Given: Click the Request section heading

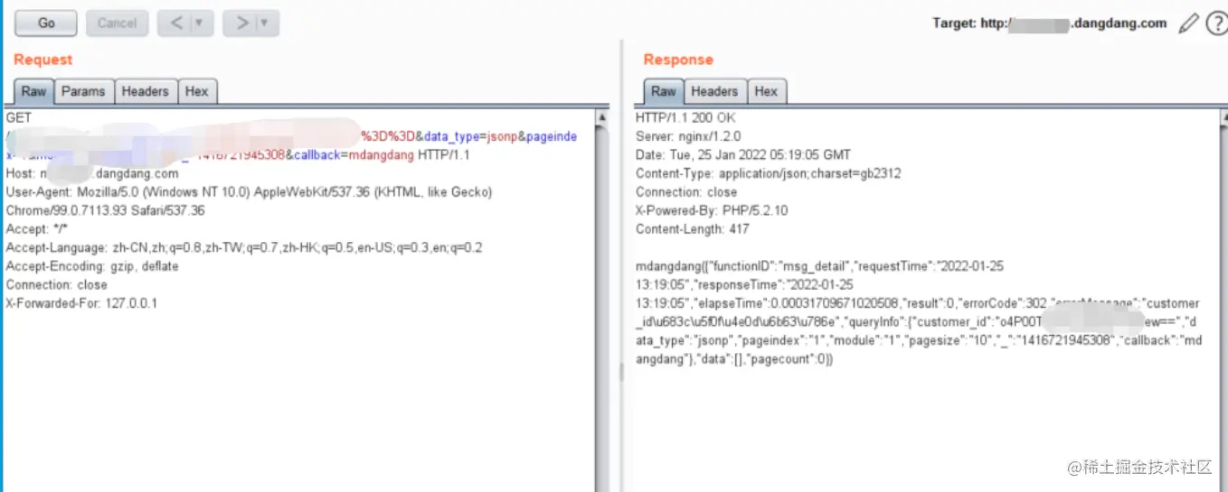Looking at the screenshot, I should 43,60.
